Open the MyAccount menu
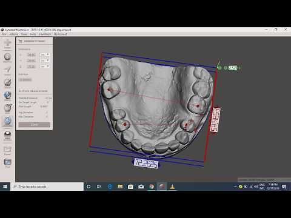The image size is (291, 218). 60,34
